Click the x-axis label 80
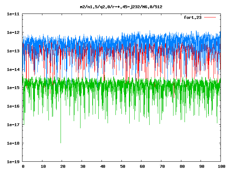Image resolution: width=228 pixels, height=171 pixels. 182,166
